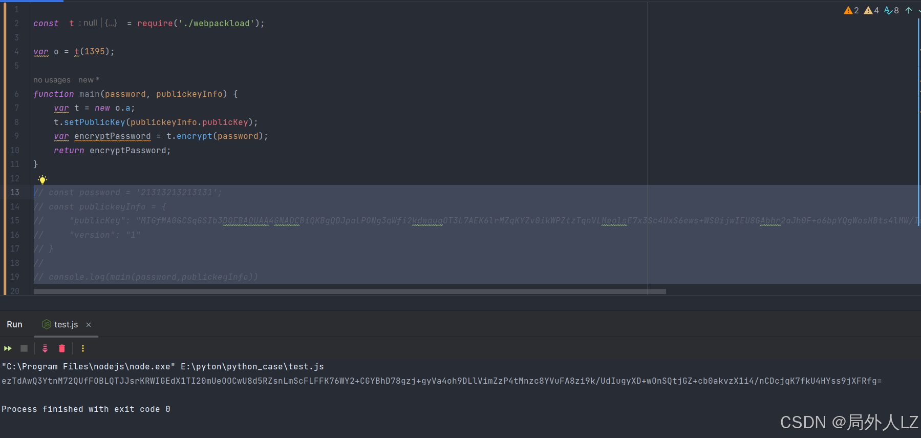This screenshot has width=921, height=438.
Task: Click the commented console.log line
Action: tap(146, 277)
